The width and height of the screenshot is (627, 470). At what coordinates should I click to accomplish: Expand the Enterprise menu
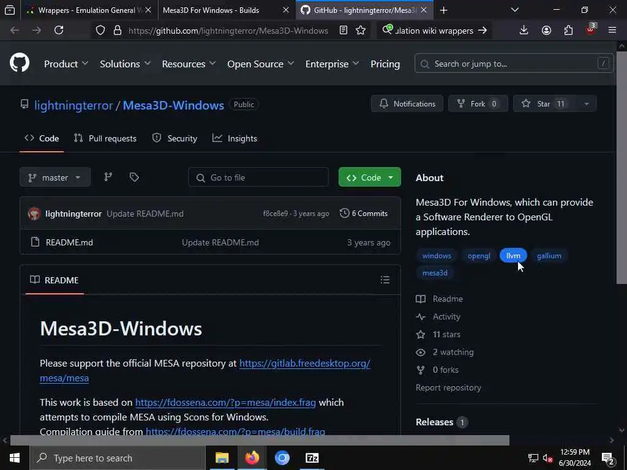point(332,64)
